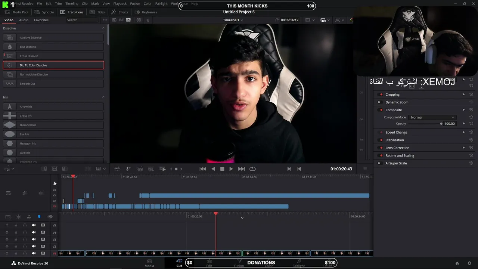The width and height of the screenshot is (478, 269).
Task: Open the Home icon at bottom right
Action: tap(457, 263)
